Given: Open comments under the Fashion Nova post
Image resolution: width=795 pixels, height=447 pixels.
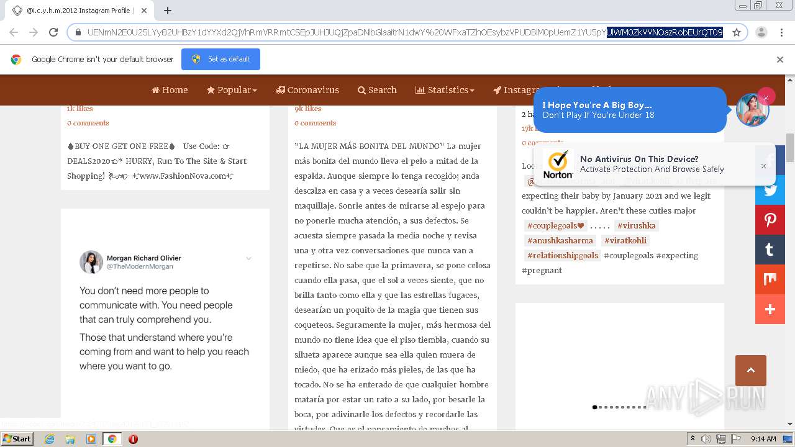Looking at the screenshot, I should [88, 123].
